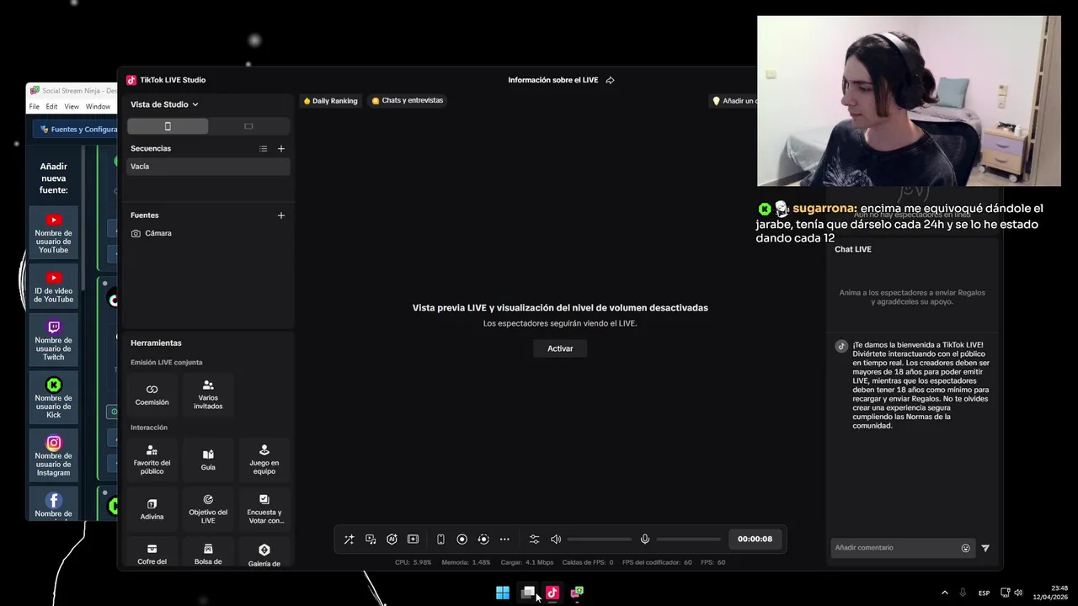
Task: Add a new scene in Secuencias
Action: (x=281, y=149)
